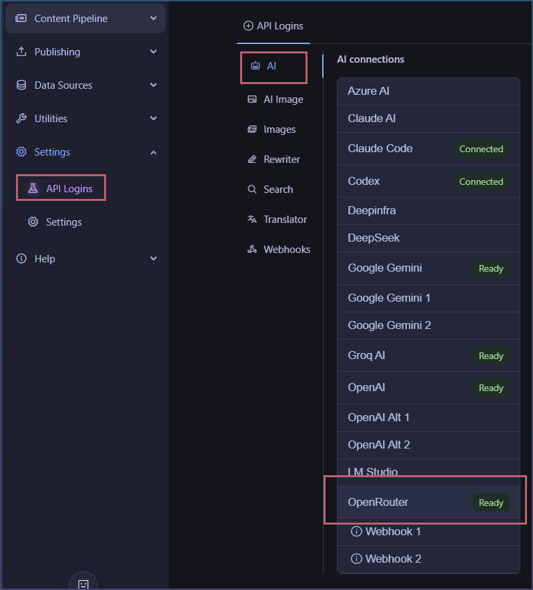Open the API Logins tab
Viewport: 533px width, 590px height.
[x=274, y=26]
